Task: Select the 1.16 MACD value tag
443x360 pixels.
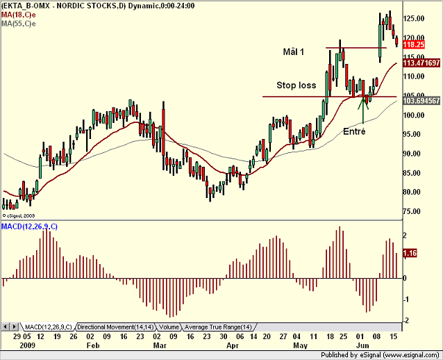Action: pos(410,253)
